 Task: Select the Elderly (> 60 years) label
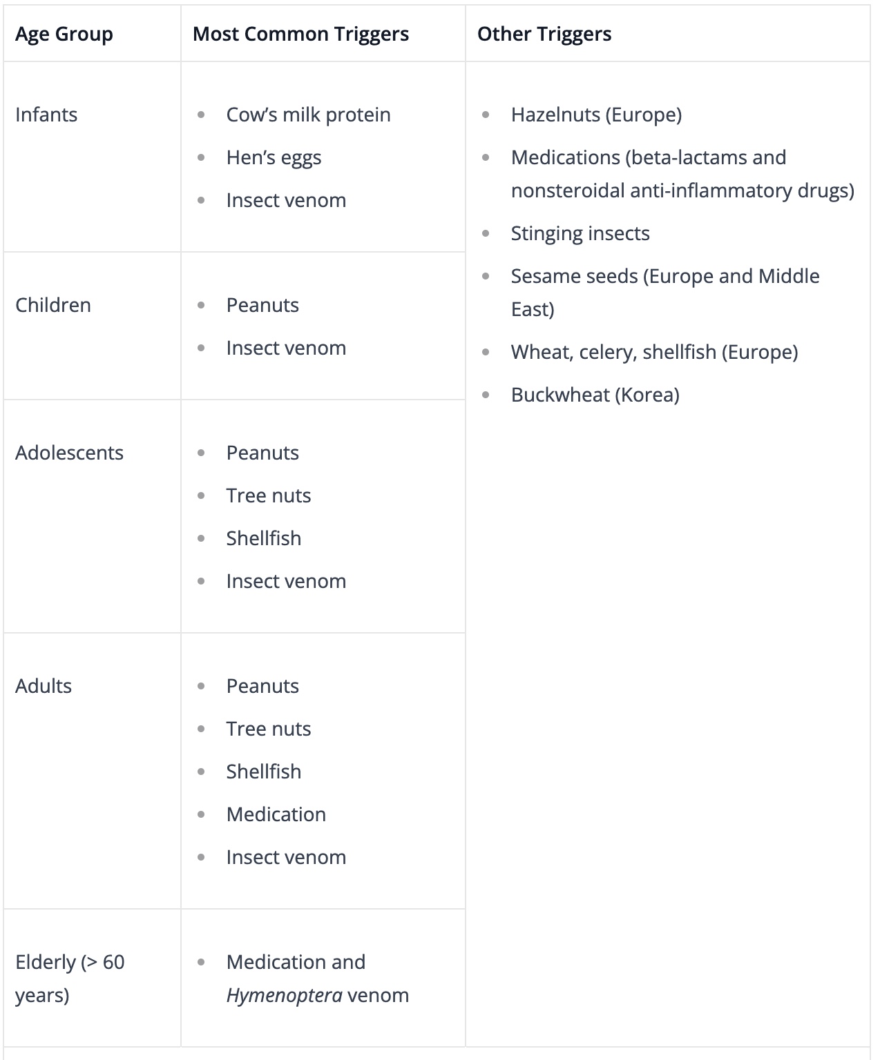pos(70,979)
